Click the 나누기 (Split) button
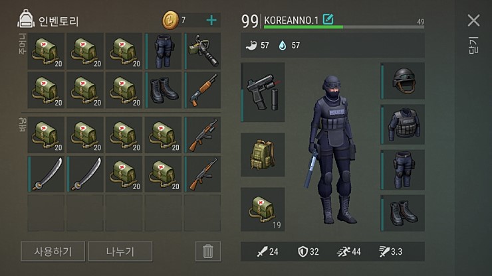Viewport: 492px width, 276px height. point(120,251)
